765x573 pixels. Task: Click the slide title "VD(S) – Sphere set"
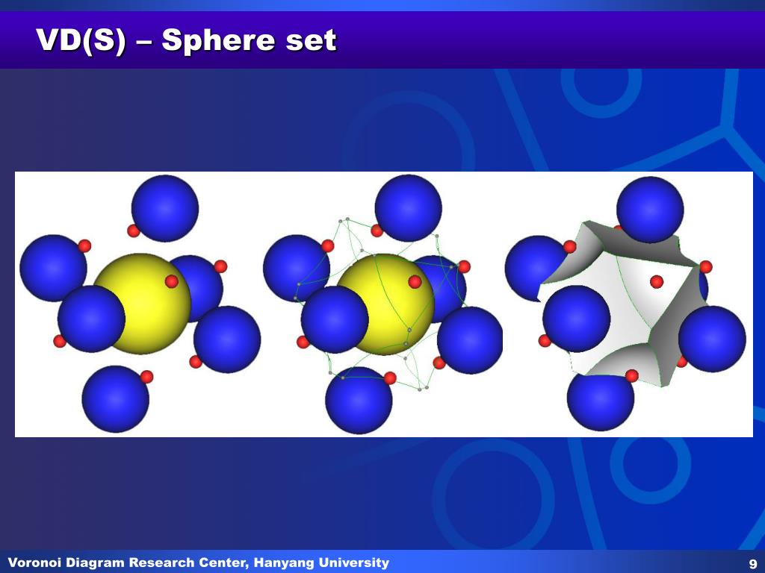point(186,40)
